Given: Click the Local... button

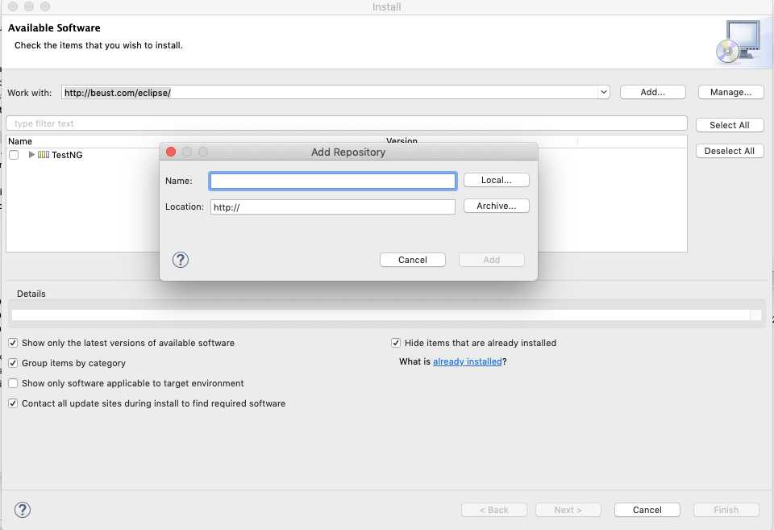Looking at the screenshot, I should 497,180.
